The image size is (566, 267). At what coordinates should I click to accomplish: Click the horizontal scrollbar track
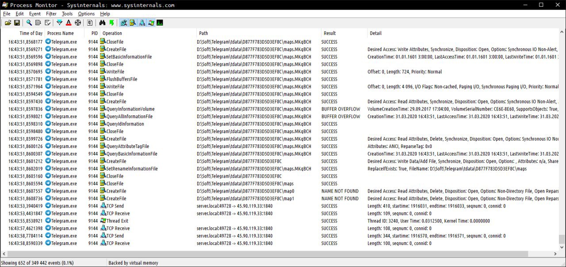[x=540, y=254]
